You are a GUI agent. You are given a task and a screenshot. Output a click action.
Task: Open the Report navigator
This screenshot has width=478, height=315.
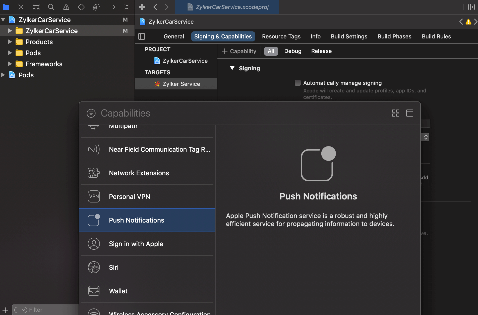[x=127, y=7]
